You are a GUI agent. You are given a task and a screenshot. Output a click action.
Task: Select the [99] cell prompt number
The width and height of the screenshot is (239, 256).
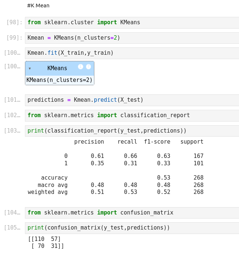pyautogui.click(x=14, y=38)
